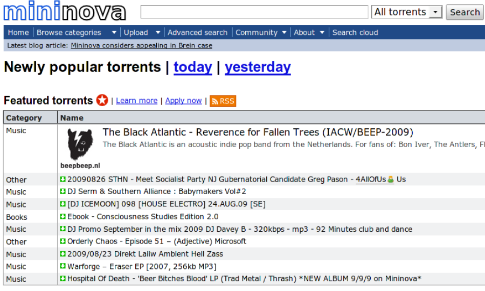Viewport: 485px width, 291px height.
Task: Click the Search button
Action: (x=465, y=12)
